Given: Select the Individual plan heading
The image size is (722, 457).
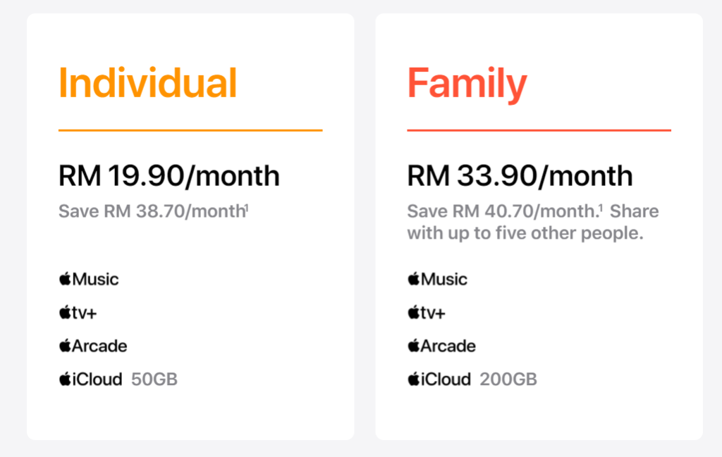Looking at the screenshot, I should tap(148, 83).
